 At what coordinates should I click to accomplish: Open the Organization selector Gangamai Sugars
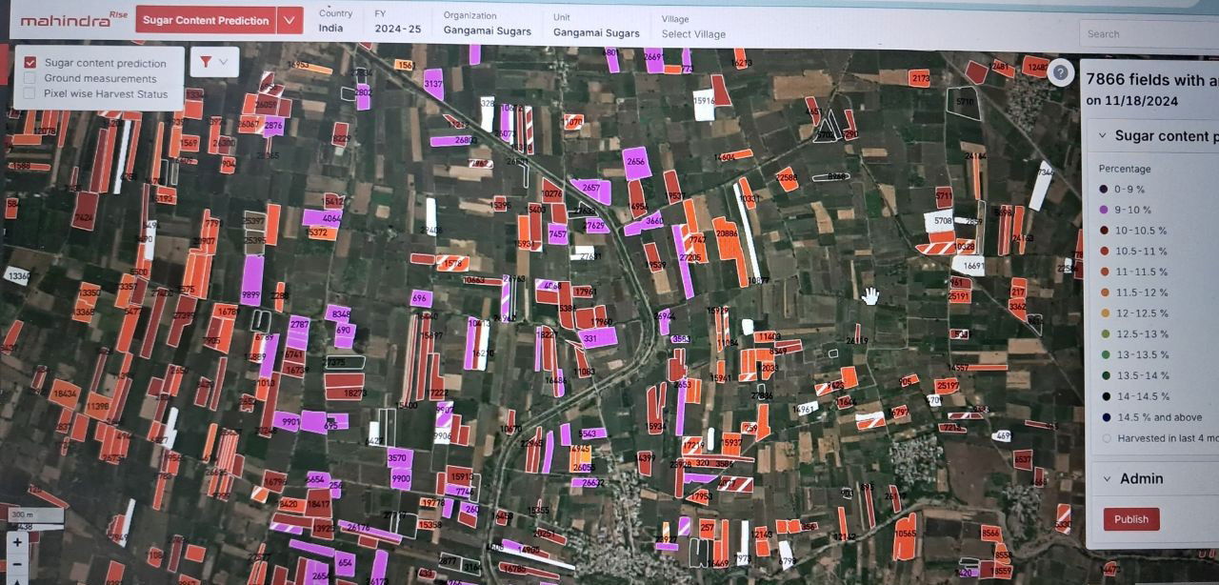(x=487, y=24)
